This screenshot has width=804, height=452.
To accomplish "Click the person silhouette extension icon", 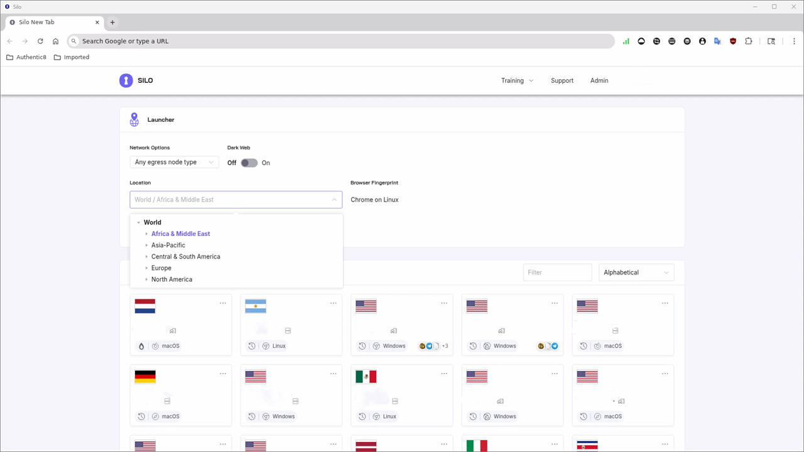I will coord(702,41).
